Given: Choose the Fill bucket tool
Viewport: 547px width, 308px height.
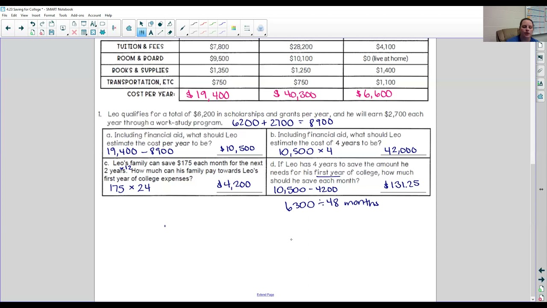Looking at the screenshot, I should [x=170, y=24].
